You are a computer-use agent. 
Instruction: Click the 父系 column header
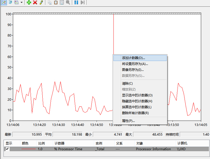tap(124, 143)
